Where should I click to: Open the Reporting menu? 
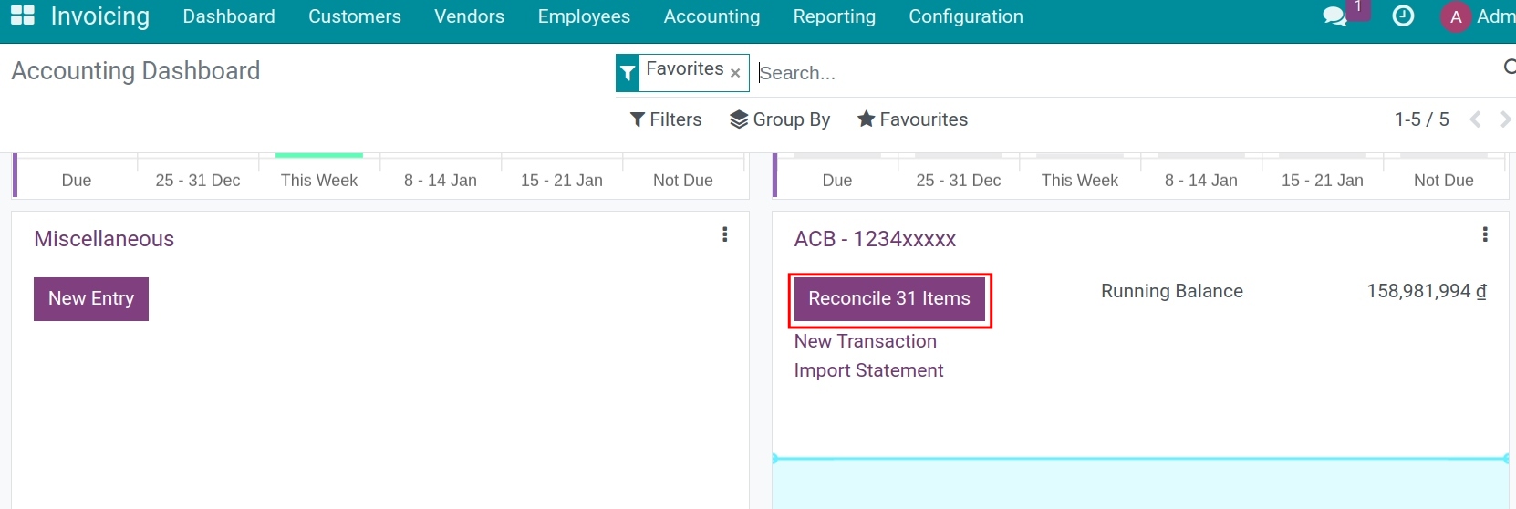point(834,16)
